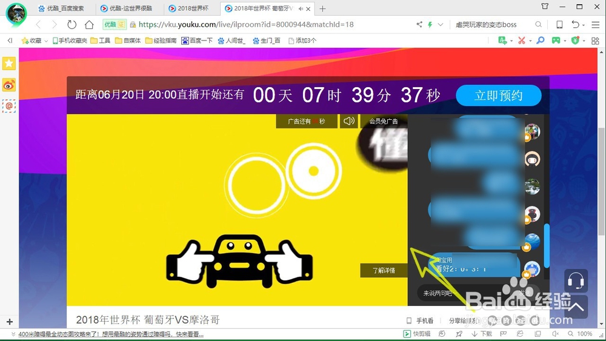Click the green shield yuan extension icon
The height and width of the screenshot is (341, 606).
(576, 40)
